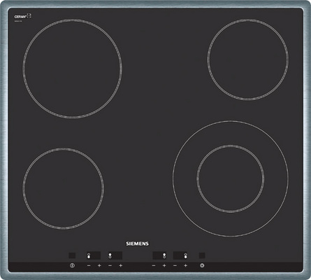Tap the rear-right zone indicator icon
Screen dimensions: 311x280
[164, 255]
